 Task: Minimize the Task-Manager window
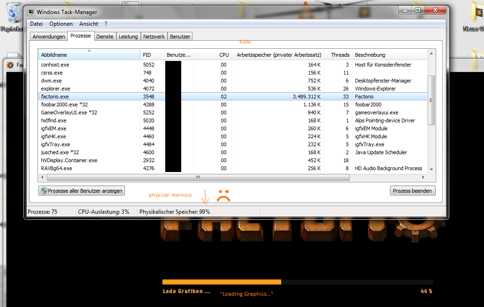coord(405,10)
